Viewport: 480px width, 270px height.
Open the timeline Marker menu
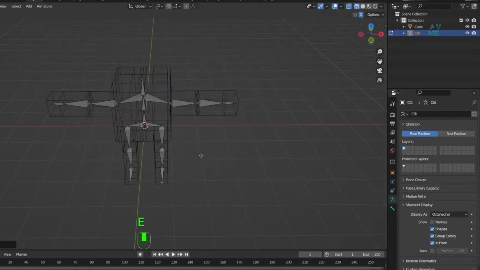coord(22,254)
